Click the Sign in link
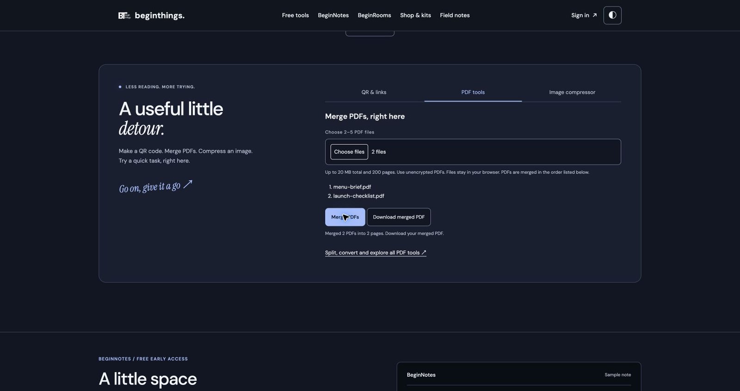 [x=584, y=15]
